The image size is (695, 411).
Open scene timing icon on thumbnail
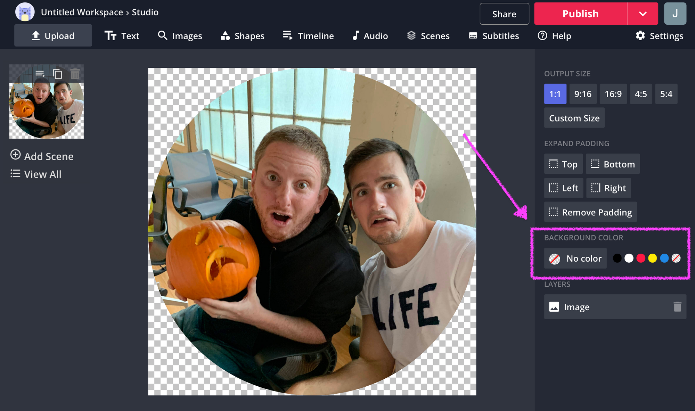pos(40,74)
